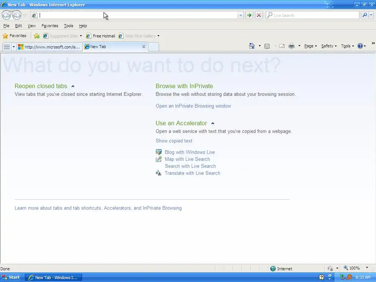Open the Print options dropdown arrow
Viewport: 376px width, 282px height.
click(x=299, y=46)
